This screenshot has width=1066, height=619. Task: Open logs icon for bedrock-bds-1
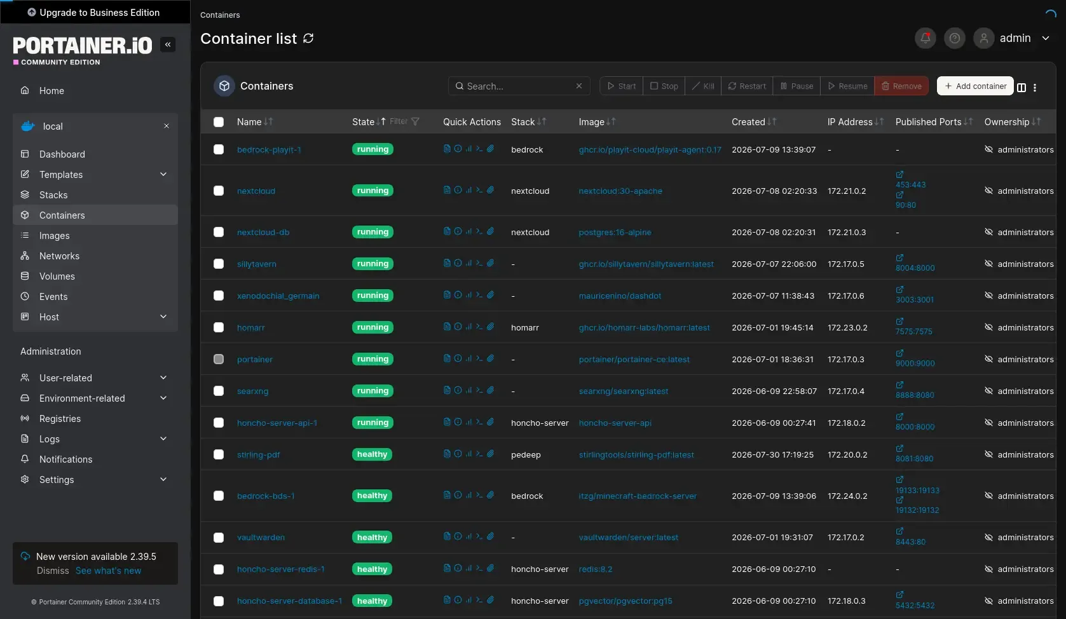447,495
